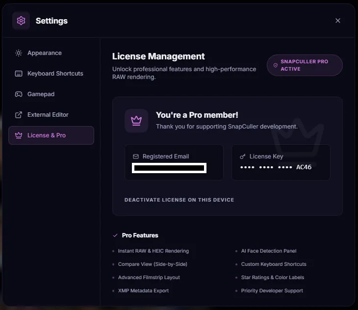Click 'Advanced Filmstrip Layout' feature

click(149, 277)
